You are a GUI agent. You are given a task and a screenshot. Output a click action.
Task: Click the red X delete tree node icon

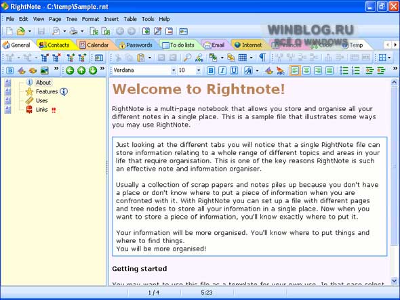(x=57, y=58)
